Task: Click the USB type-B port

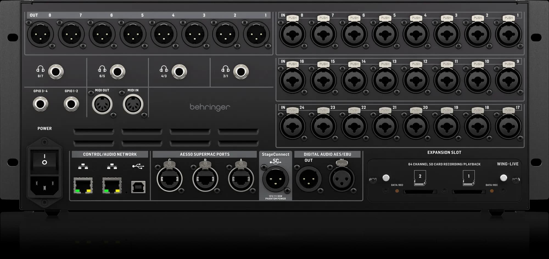Action: pos(138,187)
